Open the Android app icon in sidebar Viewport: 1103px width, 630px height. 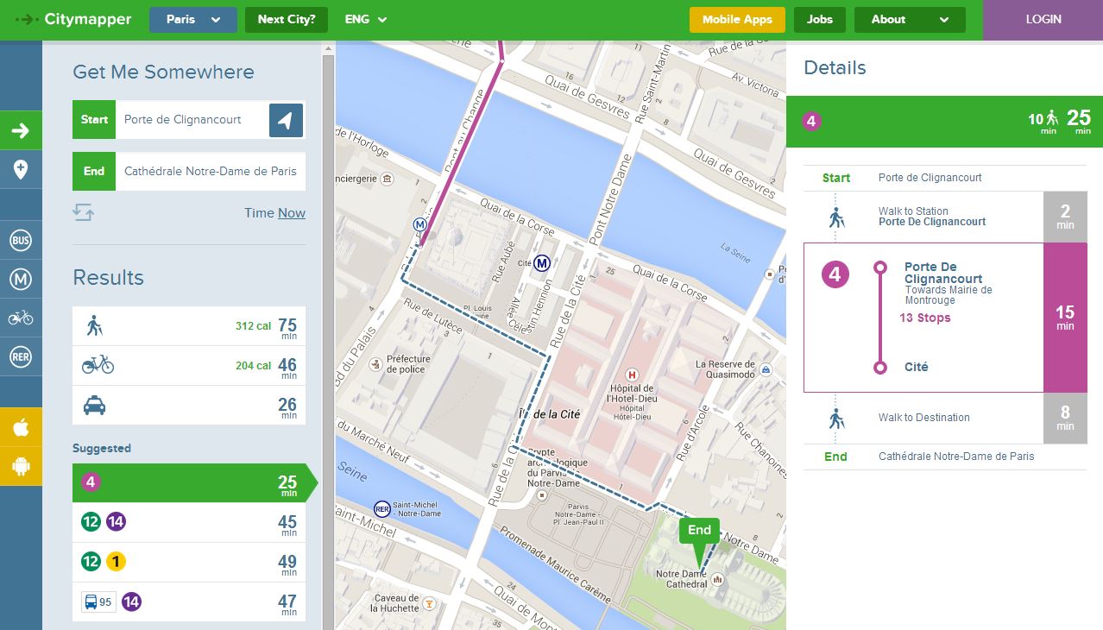point(21,466)
